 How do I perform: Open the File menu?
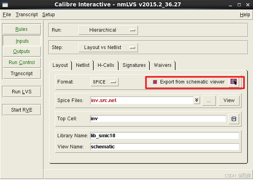(7, 15)
